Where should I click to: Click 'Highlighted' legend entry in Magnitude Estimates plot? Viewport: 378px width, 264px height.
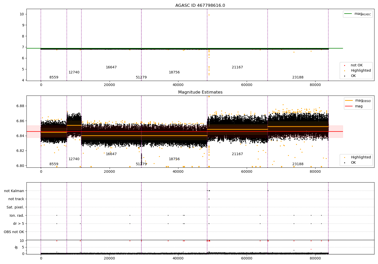[x=361, y=157]
